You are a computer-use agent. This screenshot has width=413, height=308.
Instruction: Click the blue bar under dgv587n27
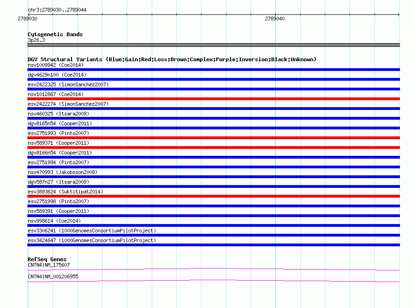point(213,186)
